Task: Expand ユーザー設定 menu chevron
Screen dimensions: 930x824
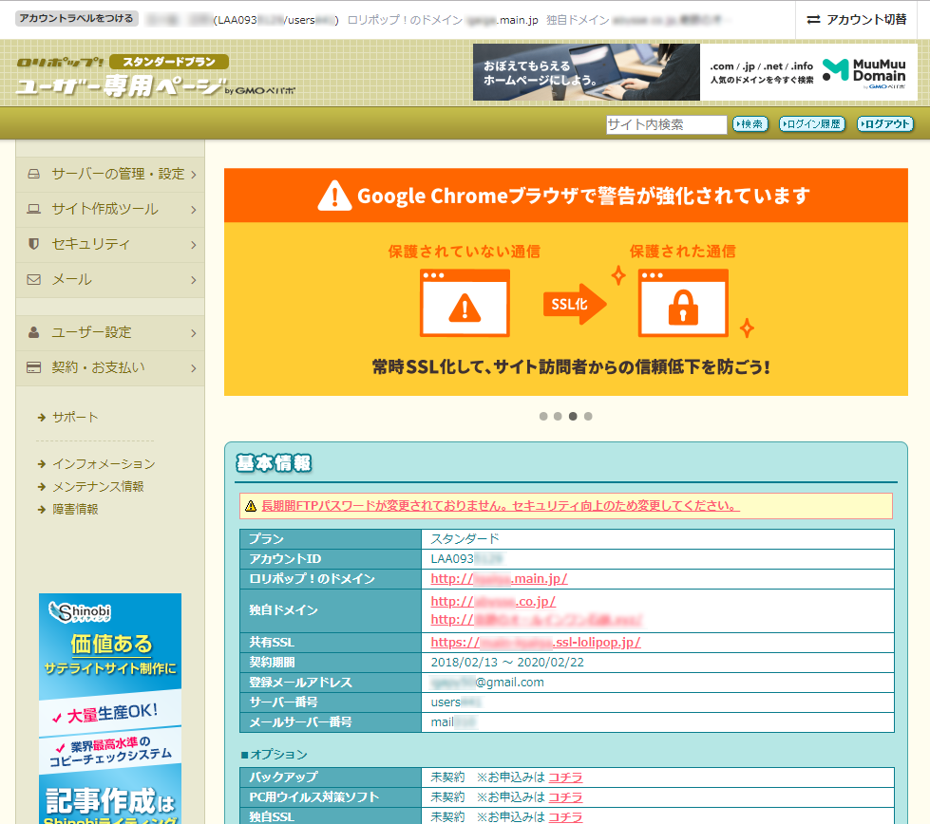Action: [194, 332]
